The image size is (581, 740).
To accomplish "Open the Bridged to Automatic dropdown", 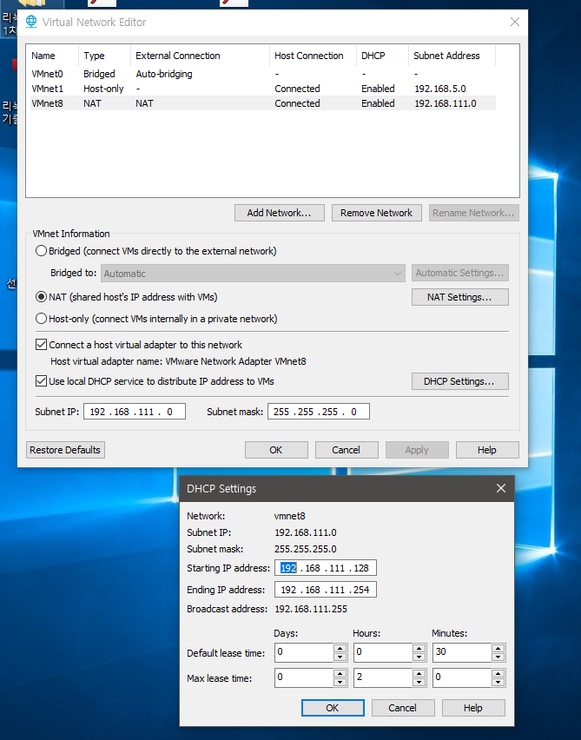I will point(253,274).
